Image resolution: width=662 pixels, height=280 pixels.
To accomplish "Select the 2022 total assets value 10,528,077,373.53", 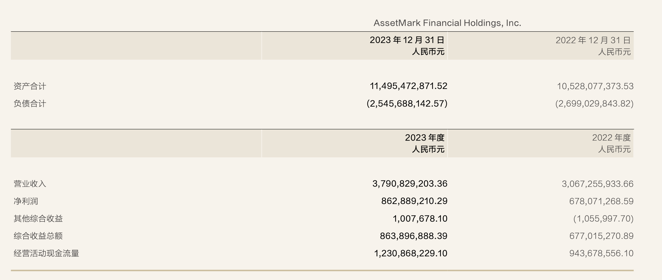I will tap(595, 86).
